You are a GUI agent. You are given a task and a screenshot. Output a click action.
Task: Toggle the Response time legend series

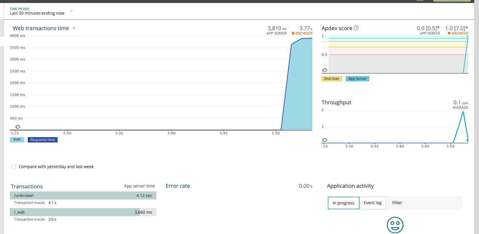[x=43, y=140]
